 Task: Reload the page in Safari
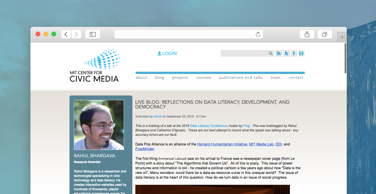[258, 34]
